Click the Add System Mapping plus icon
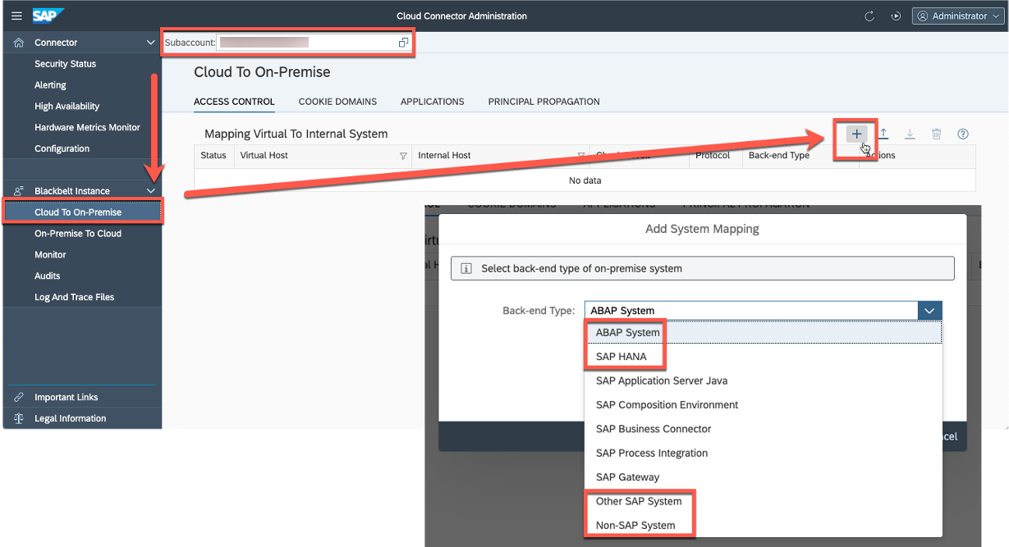Screen dimensions: 1009x547 pos(855,133)
